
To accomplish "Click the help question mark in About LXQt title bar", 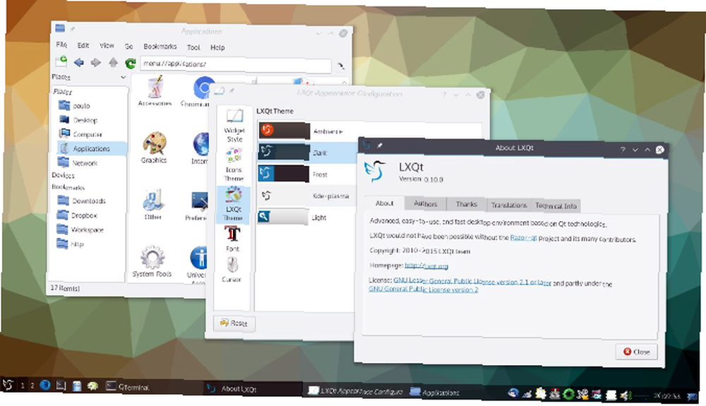I will click(623, 150).
